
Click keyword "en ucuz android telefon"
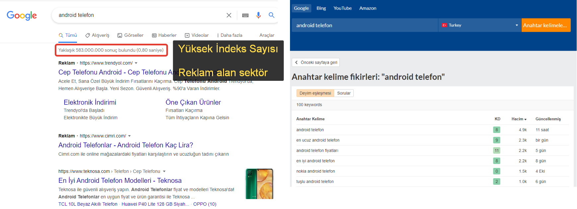tap(318, 140)
